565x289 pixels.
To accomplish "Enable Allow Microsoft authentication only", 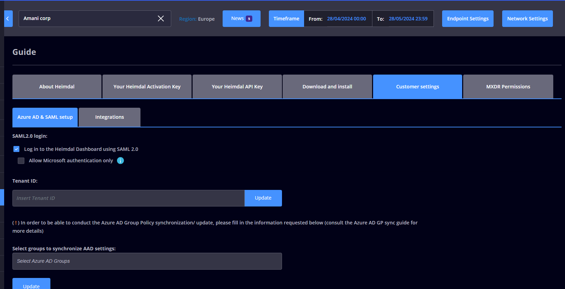I will click(21, 161).
